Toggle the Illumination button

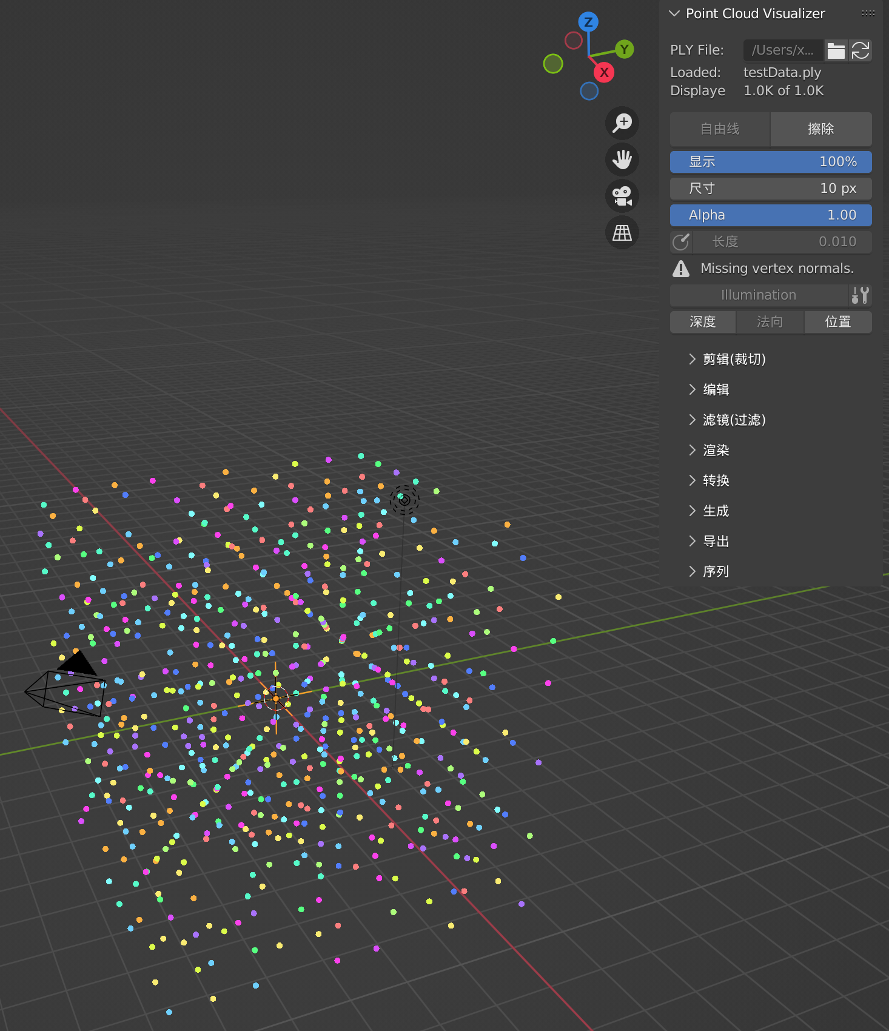click(759, 295)
